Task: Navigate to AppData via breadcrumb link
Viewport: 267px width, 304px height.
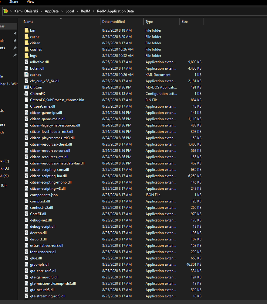Action: [x=52, y=11]
